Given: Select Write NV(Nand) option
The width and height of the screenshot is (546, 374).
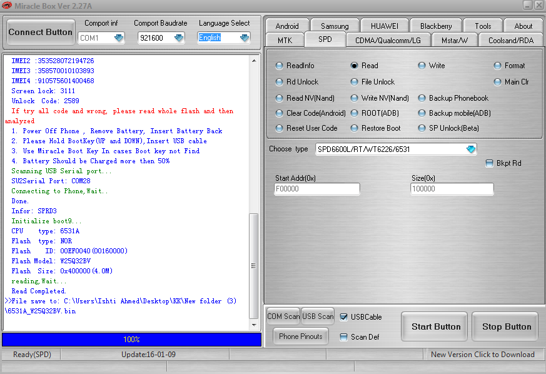Looking at the screenshot, I should pos(380,98).
